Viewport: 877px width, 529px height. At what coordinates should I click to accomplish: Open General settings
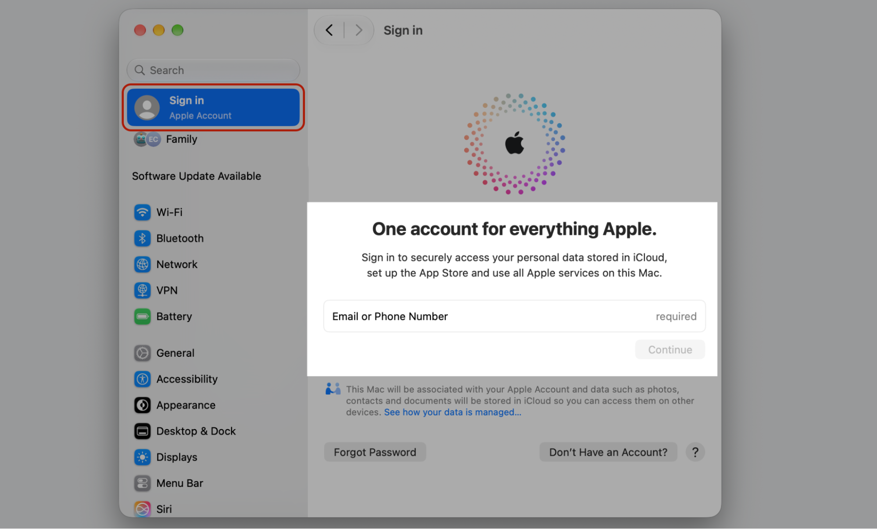coord(213,353)
